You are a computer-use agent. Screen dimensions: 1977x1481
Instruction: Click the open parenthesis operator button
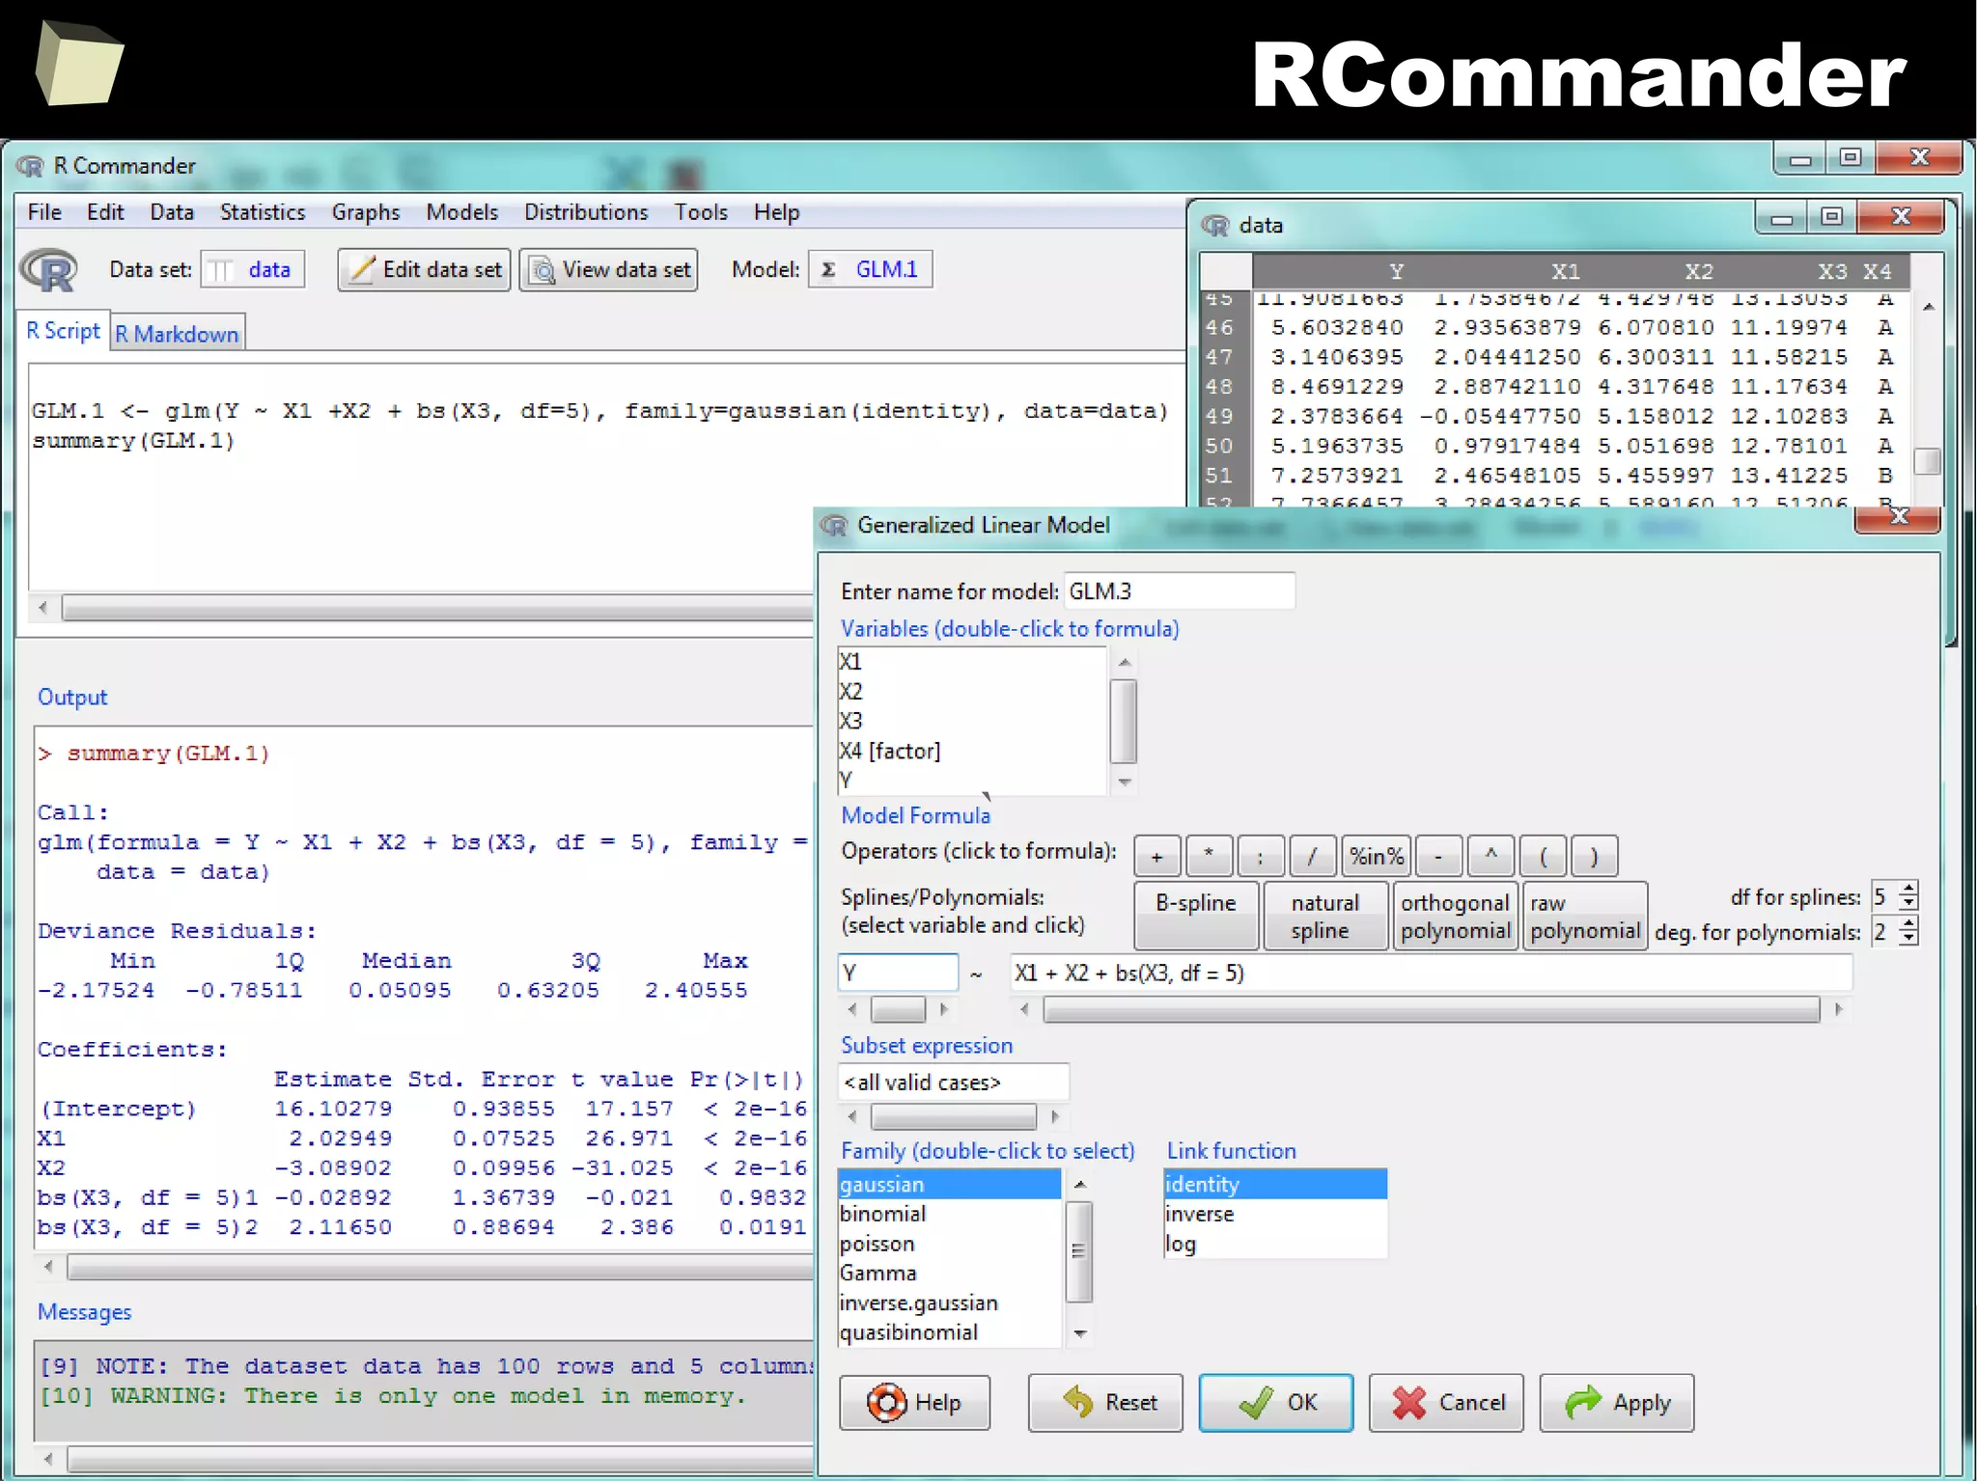coord(1543,856)
